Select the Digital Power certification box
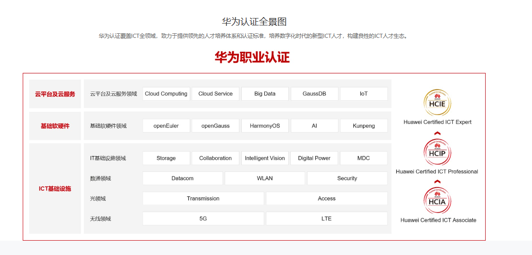The width and height of the screenshot is (532, 255). [x=314, y=158]
